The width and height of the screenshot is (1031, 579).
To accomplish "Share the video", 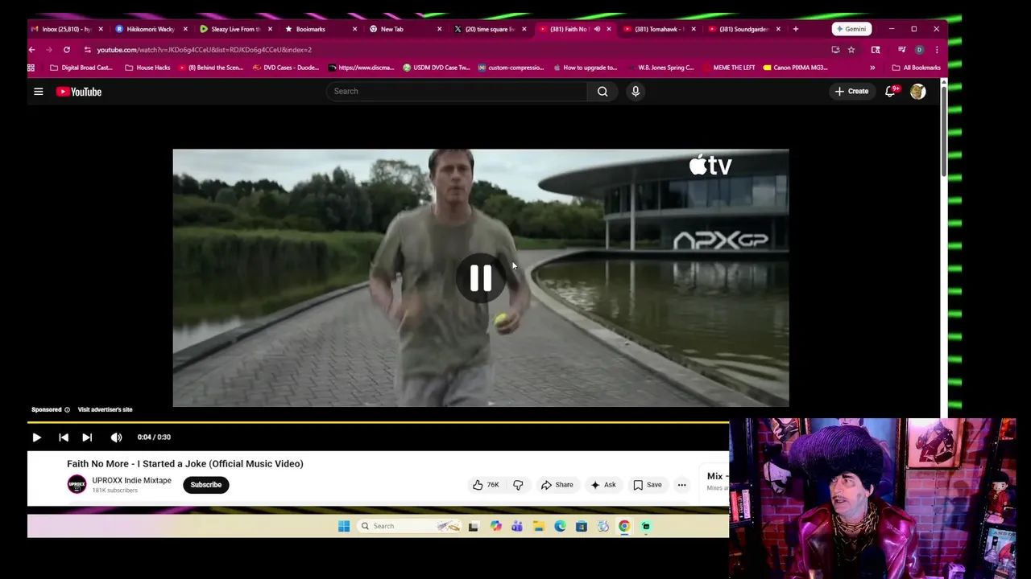I will [557, 485].
